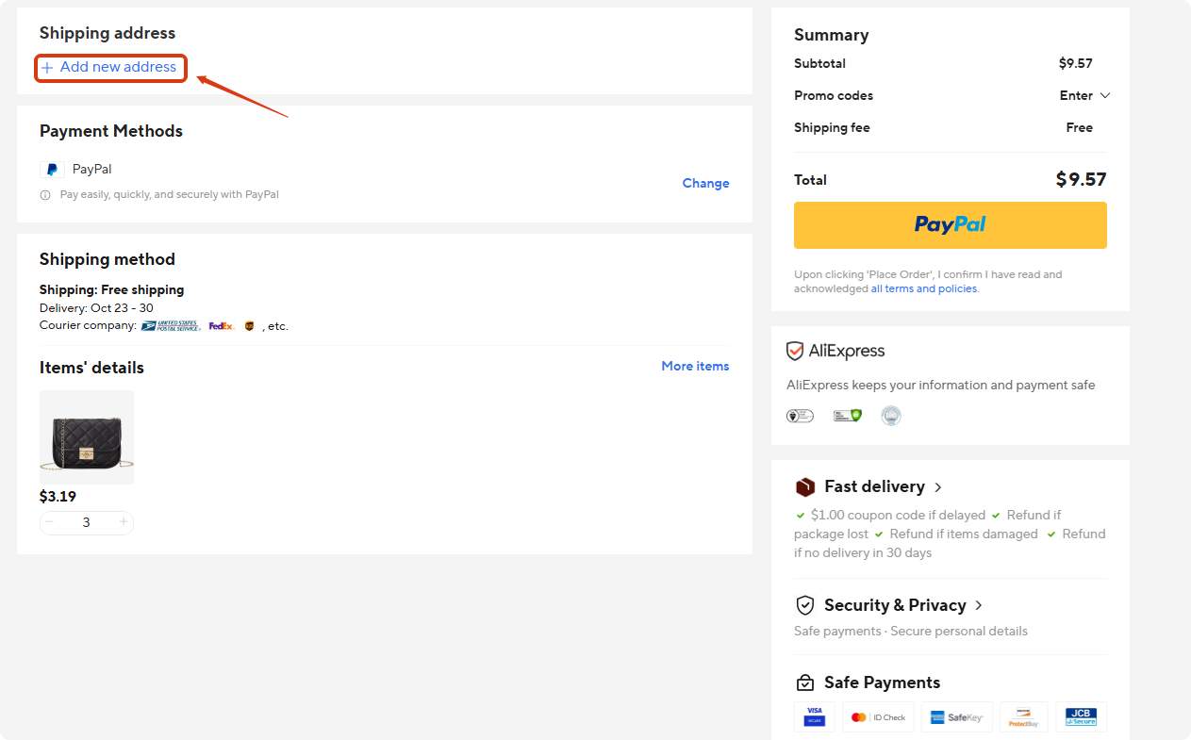Click the Security & Privacy shield icon
This screenshot has width=1191, height=740.
pos(805,605)
